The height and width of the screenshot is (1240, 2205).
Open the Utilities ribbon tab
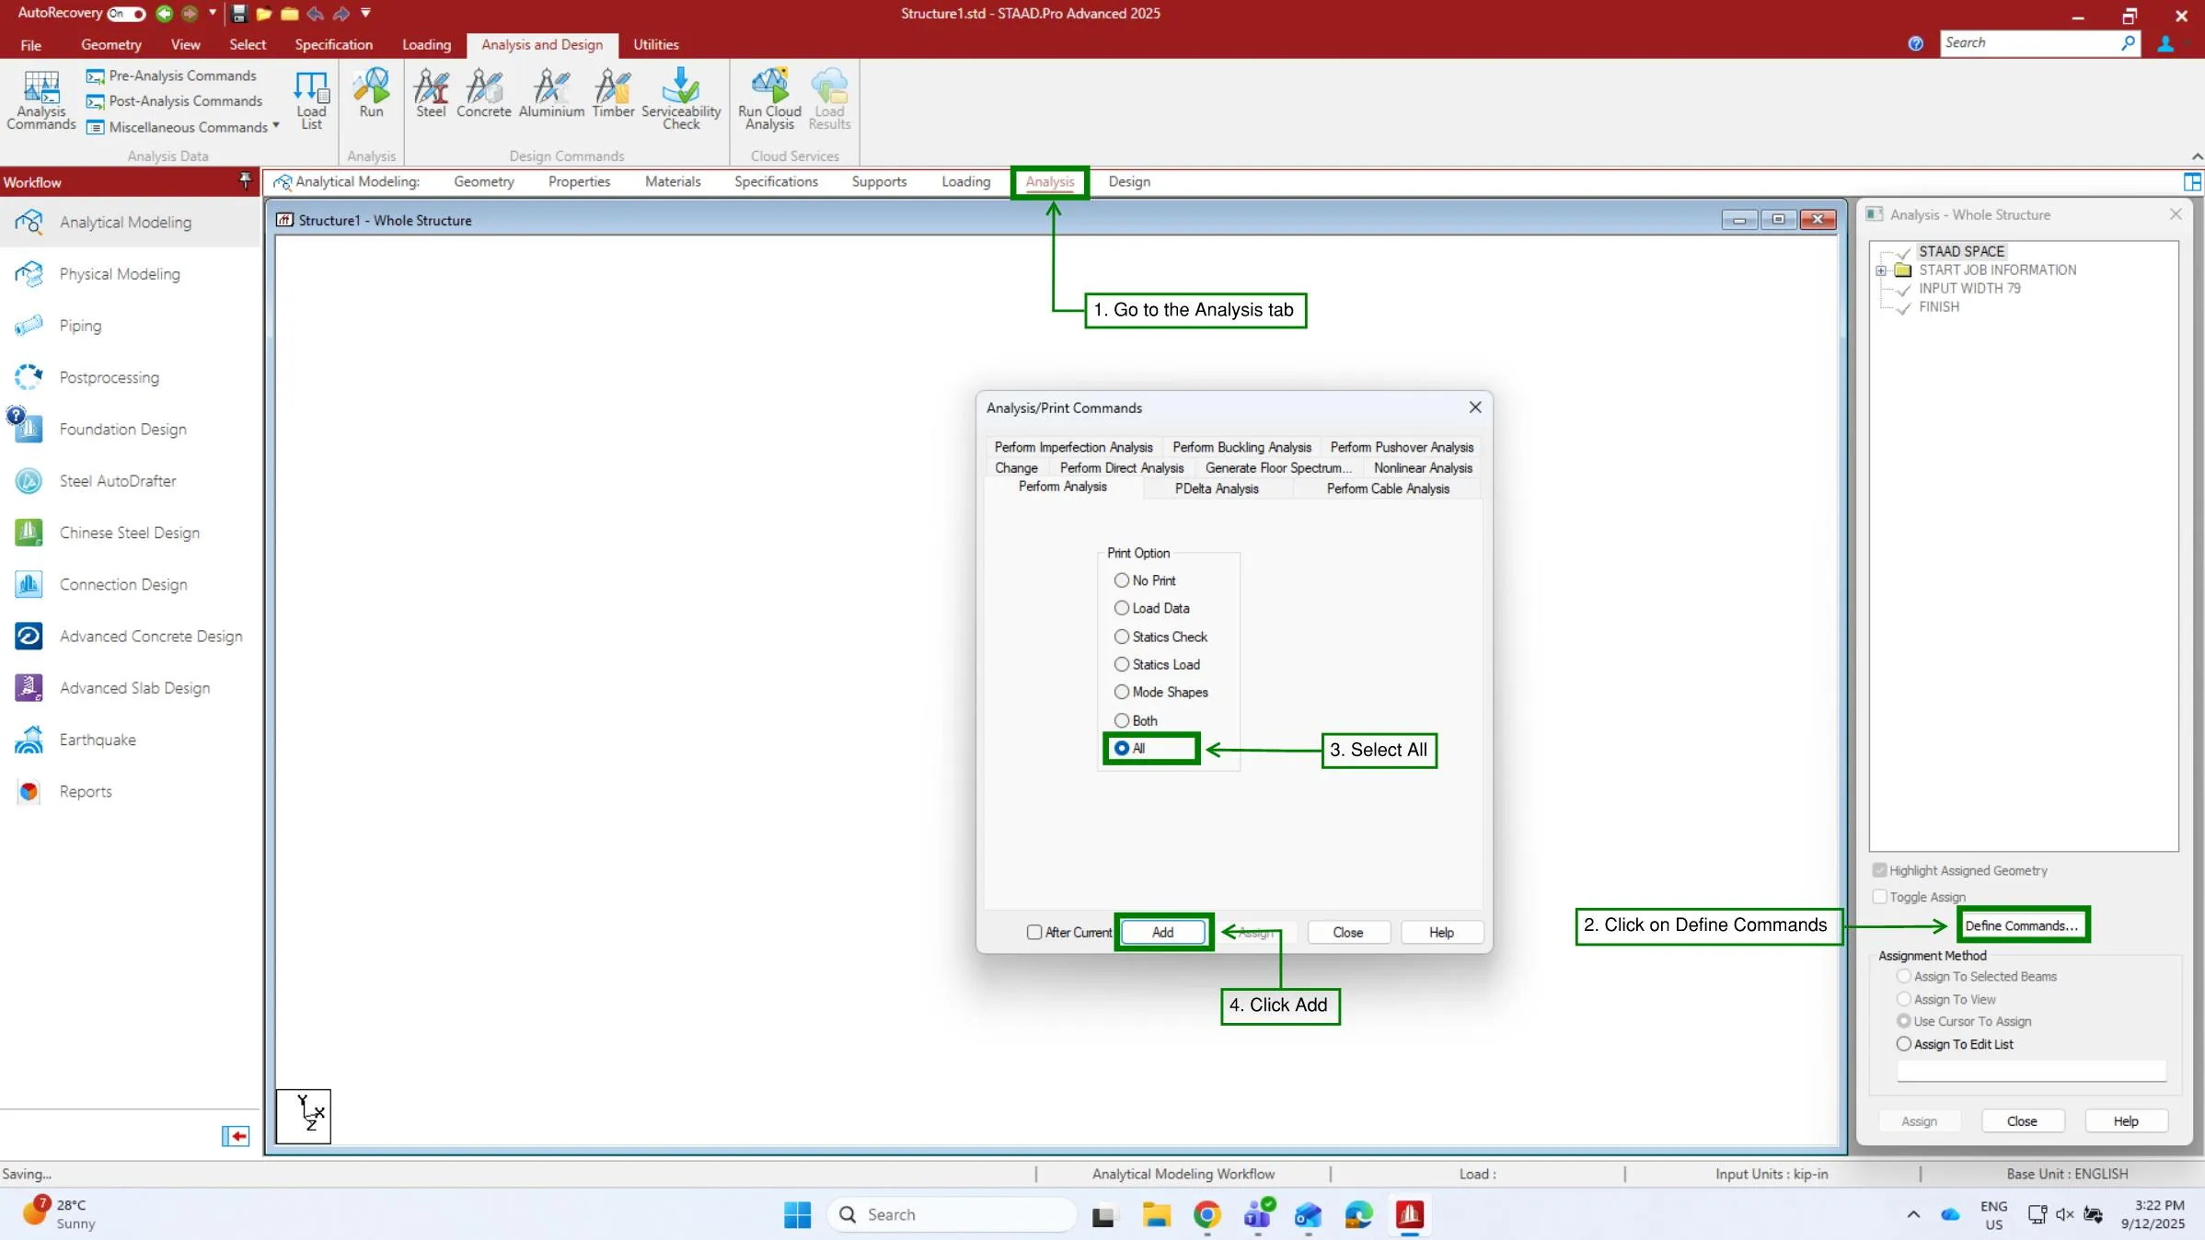point(655,44)
